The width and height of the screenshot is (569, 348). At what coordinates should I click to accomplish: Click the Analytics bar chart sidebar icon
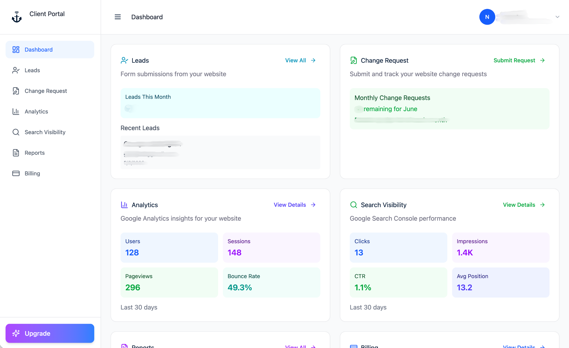tap(16, 111)
